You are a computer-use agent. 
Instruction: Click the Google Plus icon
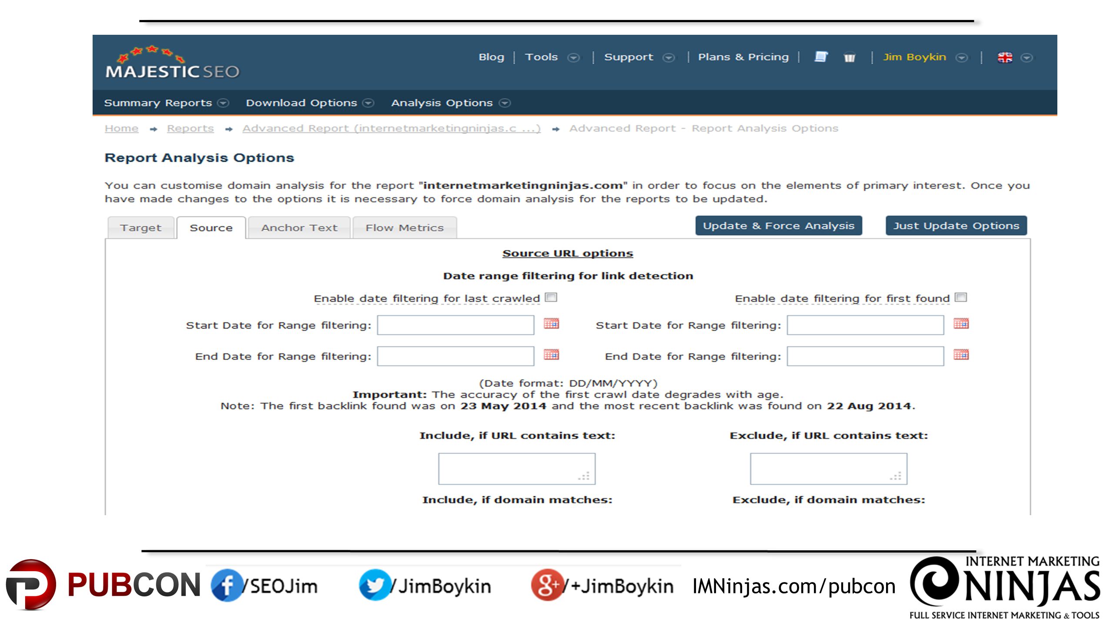coord(547,585)
